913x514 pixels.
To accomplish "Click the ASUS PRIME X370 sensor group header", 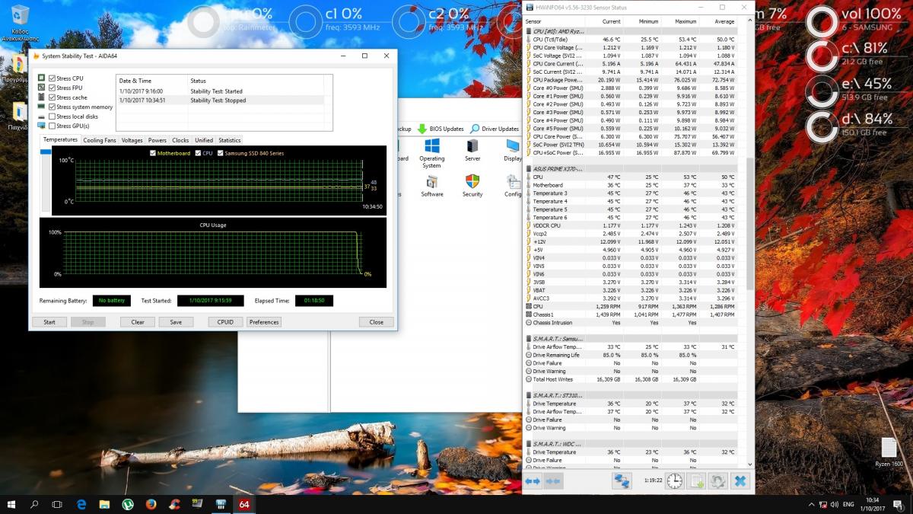I will (x=631, y=168).
